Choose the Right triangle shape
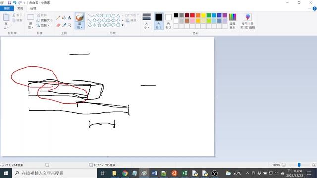Image resolution: width=317 pixels, height=178 pixels. (x=90, y=20)
